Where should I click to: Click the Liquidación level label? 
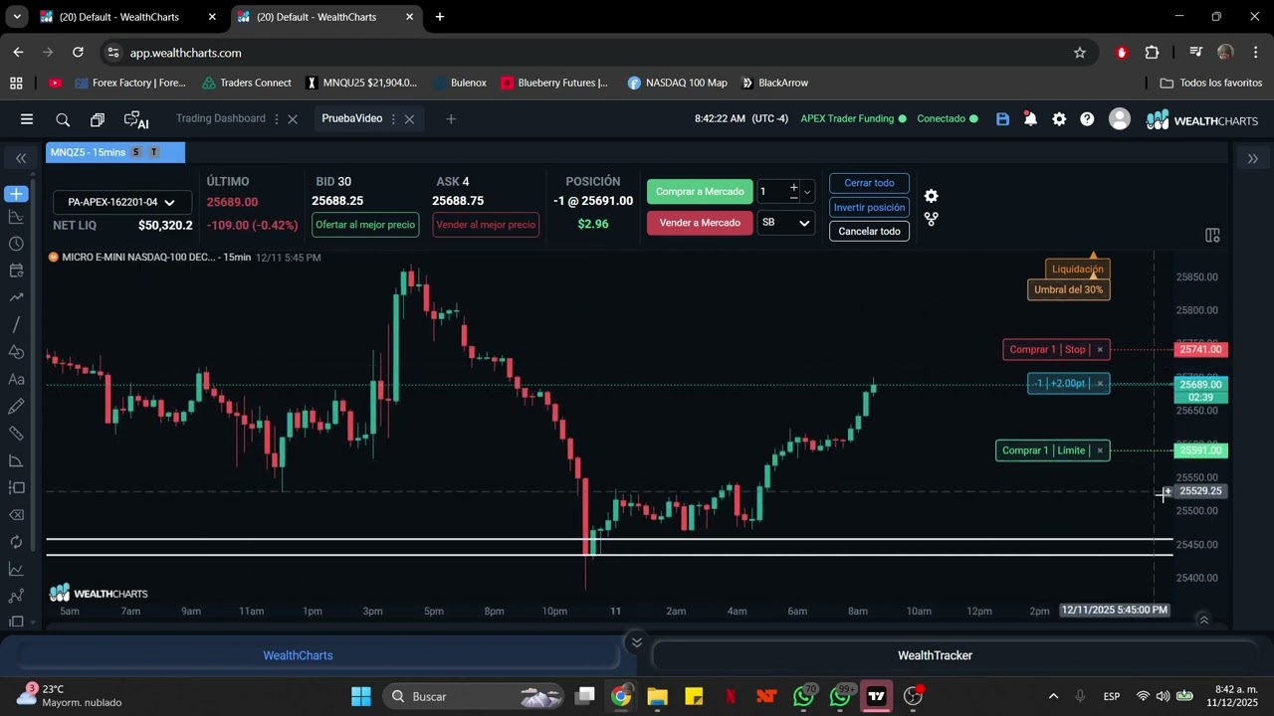[1078, 268]
